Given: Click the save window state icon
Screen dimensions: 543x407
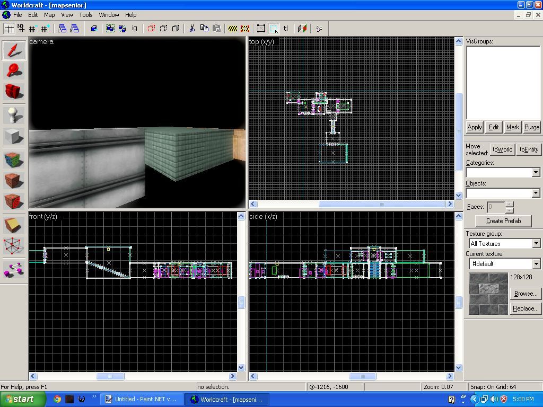Looking at the screenshot, I should [74, 29].
